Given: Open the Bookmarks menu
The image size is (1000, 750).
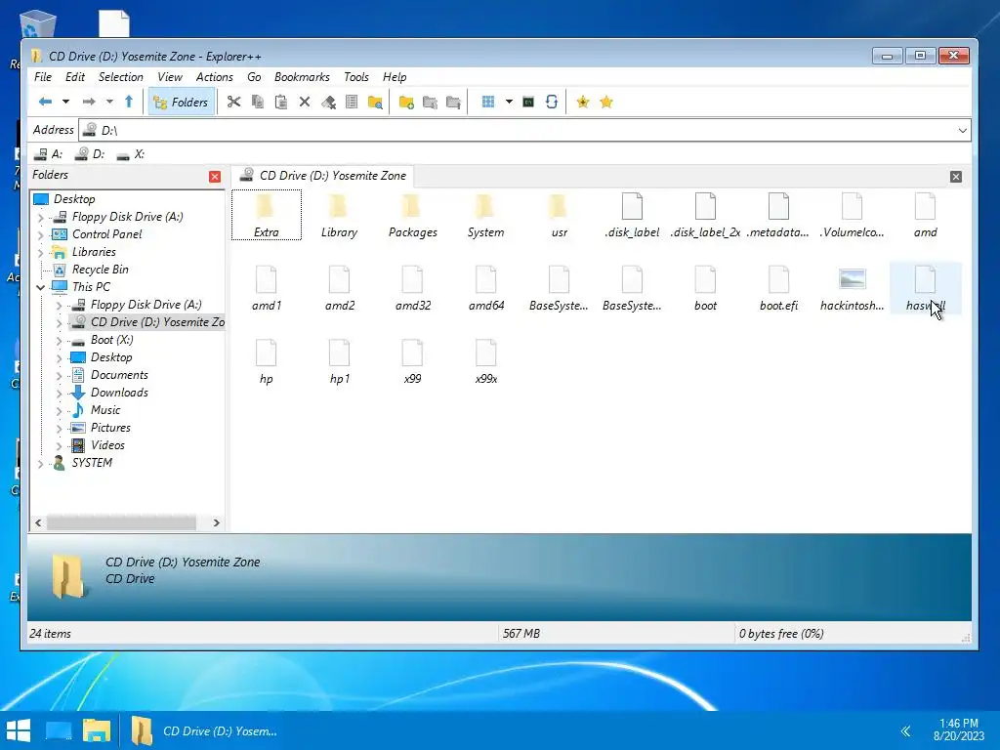Looking at the screenshot, I should click(x=302, y=77).
